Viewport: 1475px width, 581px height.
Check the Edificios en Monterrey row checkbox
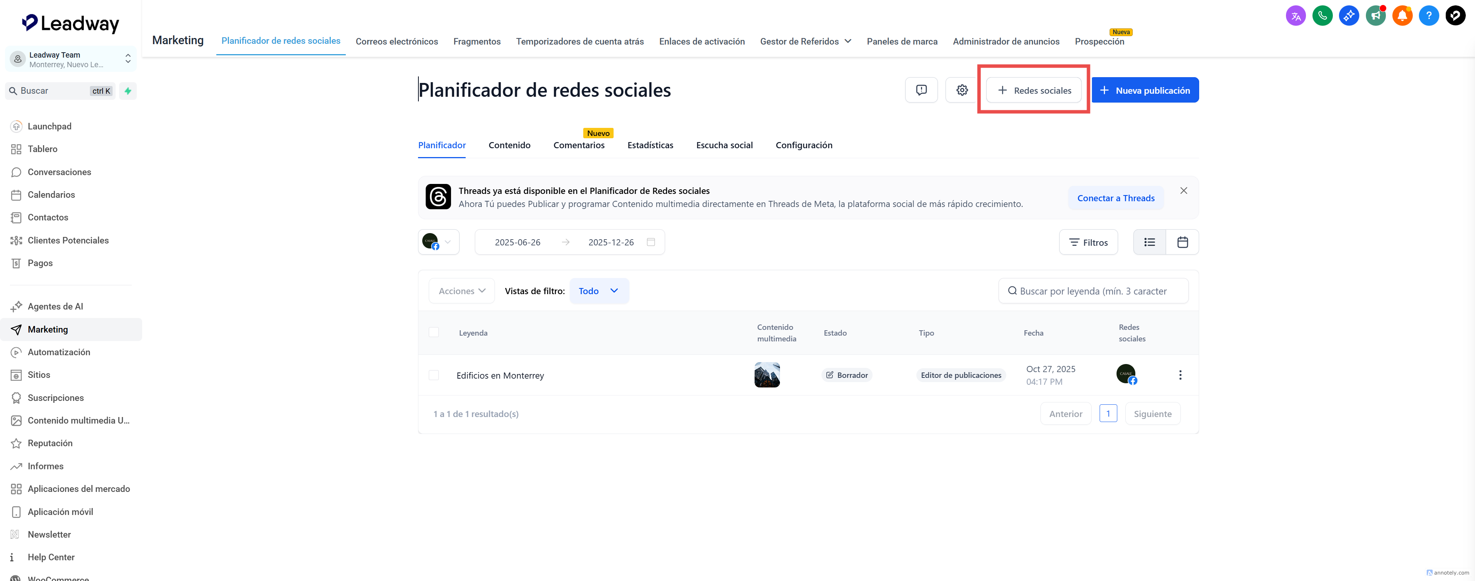433,375
